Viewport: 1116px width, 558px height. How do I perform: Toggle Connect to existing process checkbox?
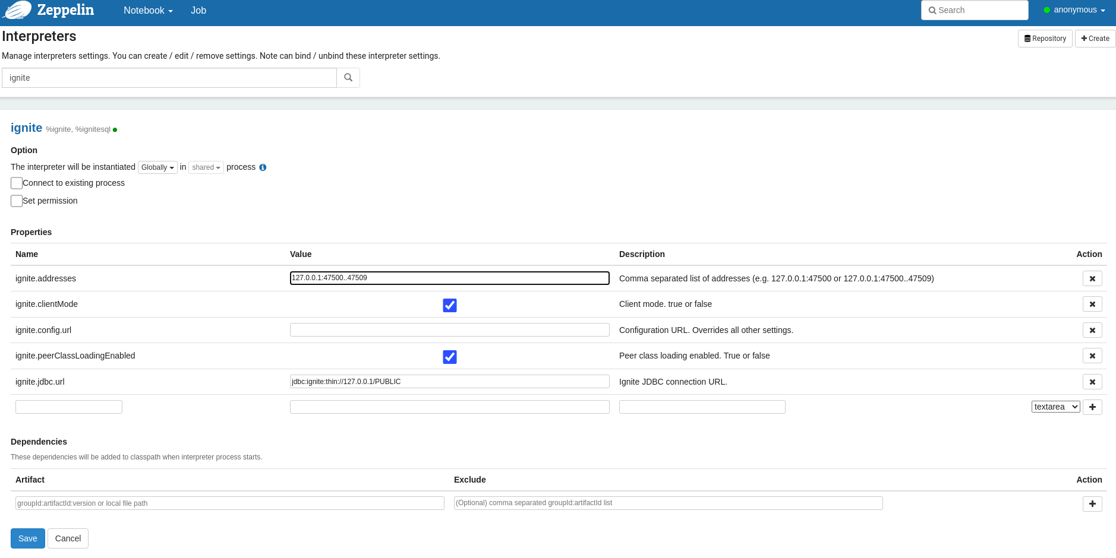click(x=17, y=183)
